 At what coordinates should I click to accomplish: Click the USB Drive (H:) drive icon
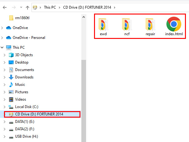coord(11,137)
